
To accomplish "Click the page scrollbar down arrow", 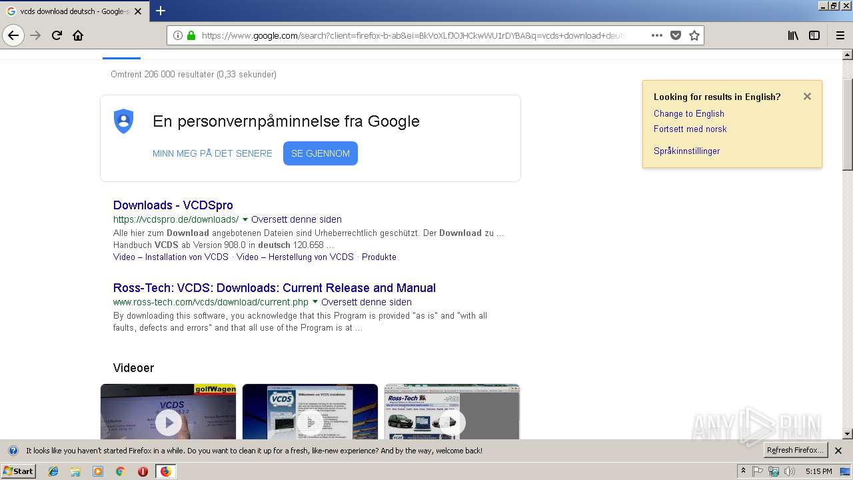I will coord(848,434).
